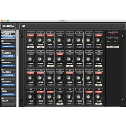Toggle +48V phantom power on channel 1
Viewport: 126px width, 126px height.
[x=31, y=35]
